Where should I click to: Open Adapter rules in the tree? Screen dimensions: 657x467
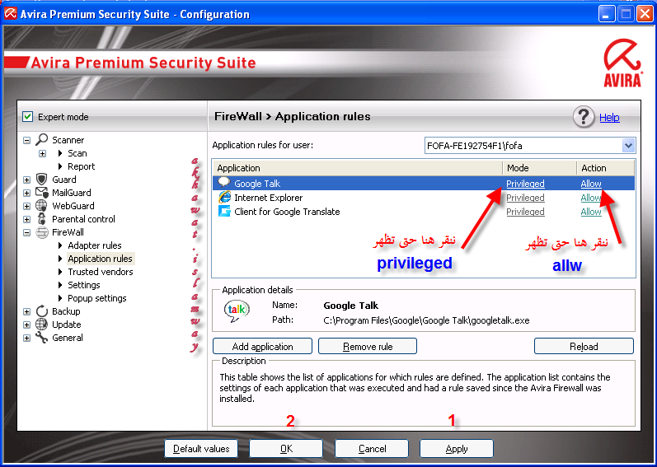tap(95, 245)
